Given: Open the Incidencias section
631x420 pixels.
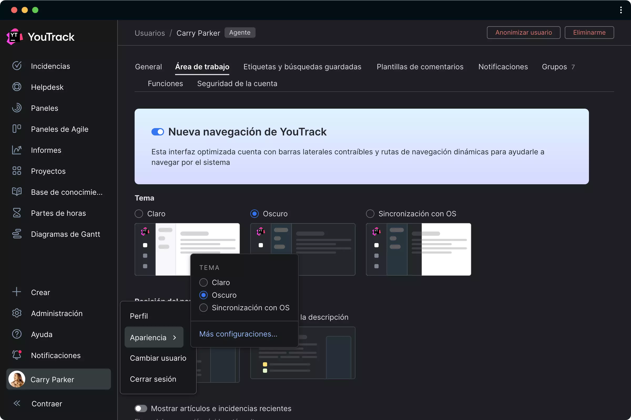Looking at the screenshot, I should [x=50, y=66].
